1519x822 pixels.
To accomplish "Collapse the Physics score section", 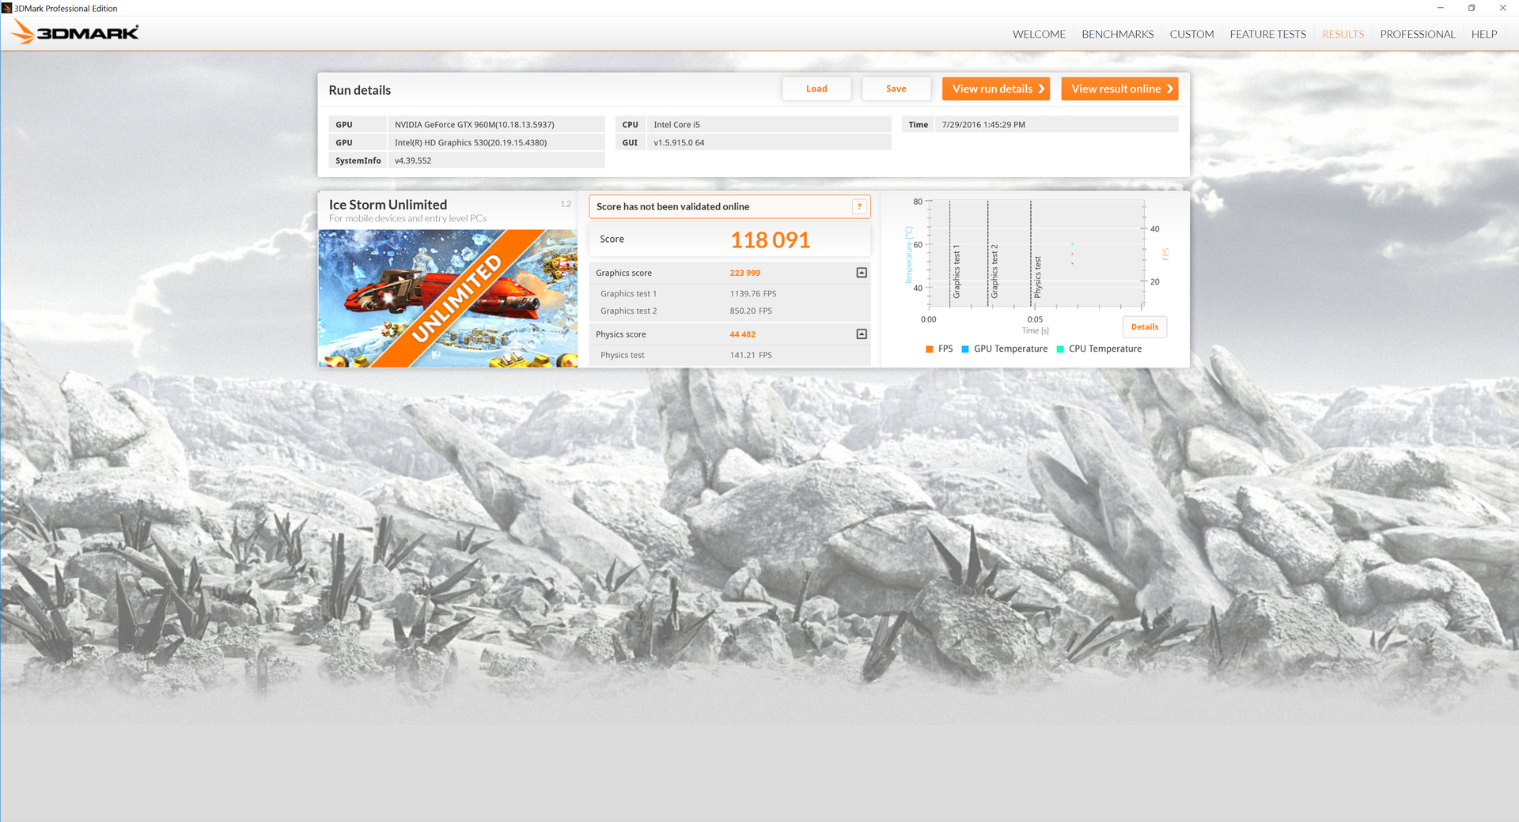I will pyautogui.click(x=862, y=334).
